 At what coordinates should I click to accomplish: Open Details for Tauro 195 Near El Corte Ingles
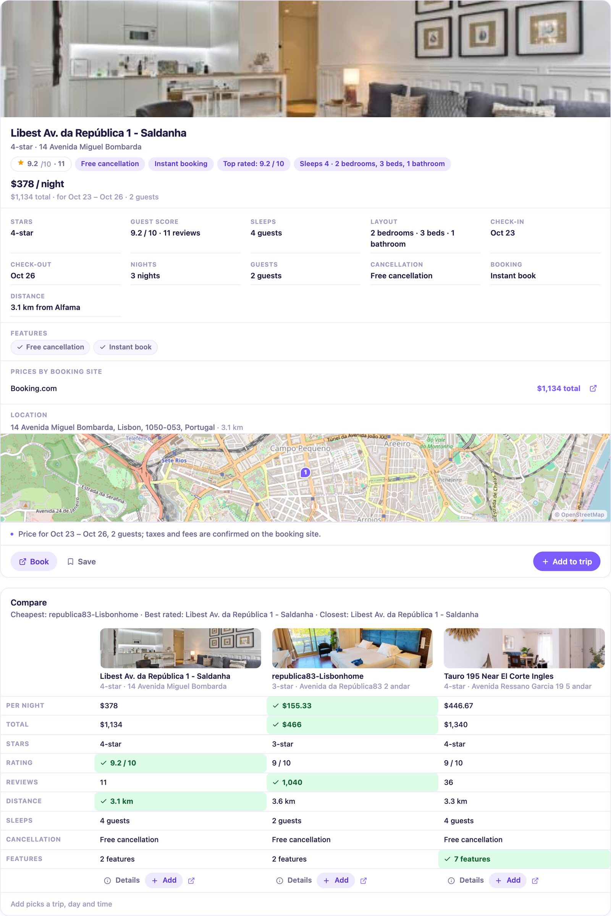point(466,880)
